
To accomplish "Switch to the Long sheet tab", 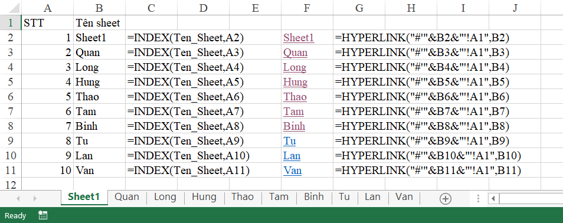I will 165,197.
